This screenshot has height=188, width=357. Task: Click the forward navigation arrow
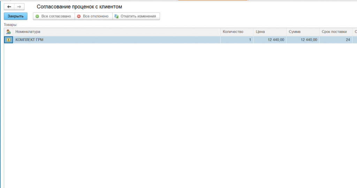(x=19, y=7)
